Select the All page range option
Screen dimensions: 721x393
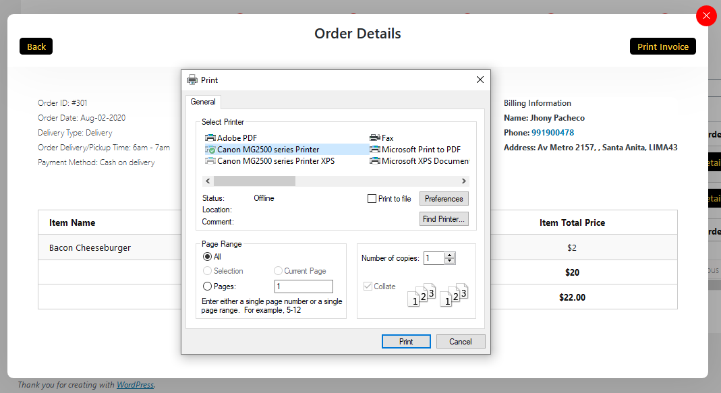tap(207, 256)
